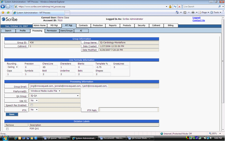This screenshot has width=225, height=141.
Task: Open the MD Mgt tab
Action: click(54, 25)
